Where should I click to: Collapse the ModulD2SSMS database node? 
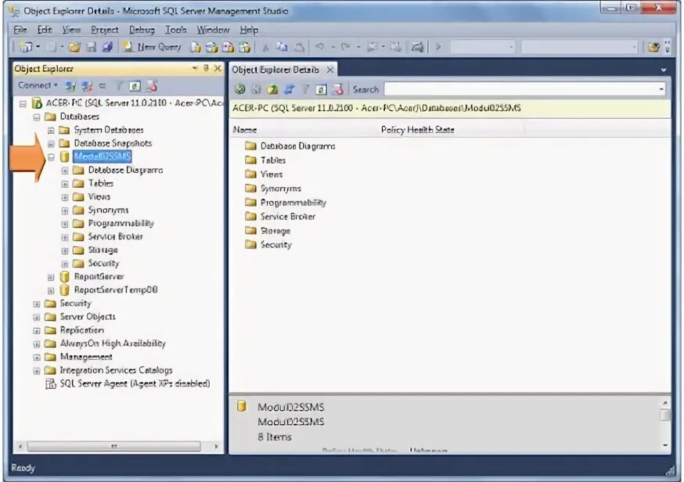pos(51,157)
